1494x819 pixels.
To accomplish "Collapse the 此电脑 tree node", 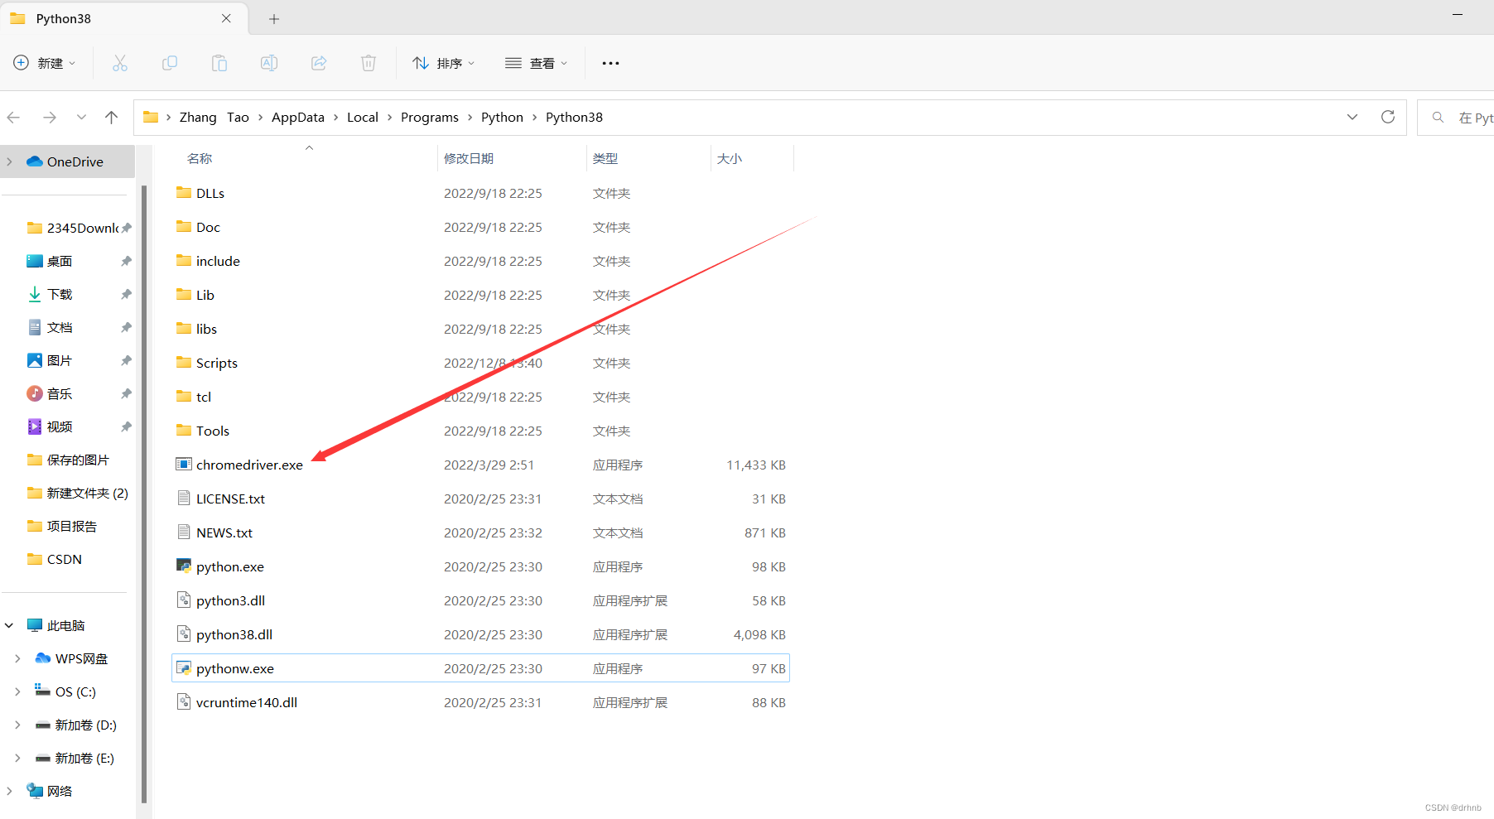I will coord(10,625).
